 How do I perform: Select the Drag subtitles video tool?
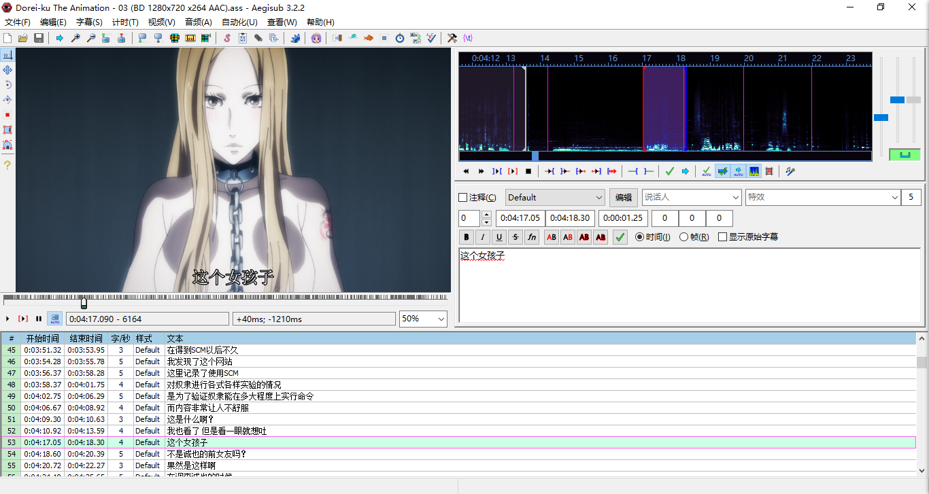(7, 70)
